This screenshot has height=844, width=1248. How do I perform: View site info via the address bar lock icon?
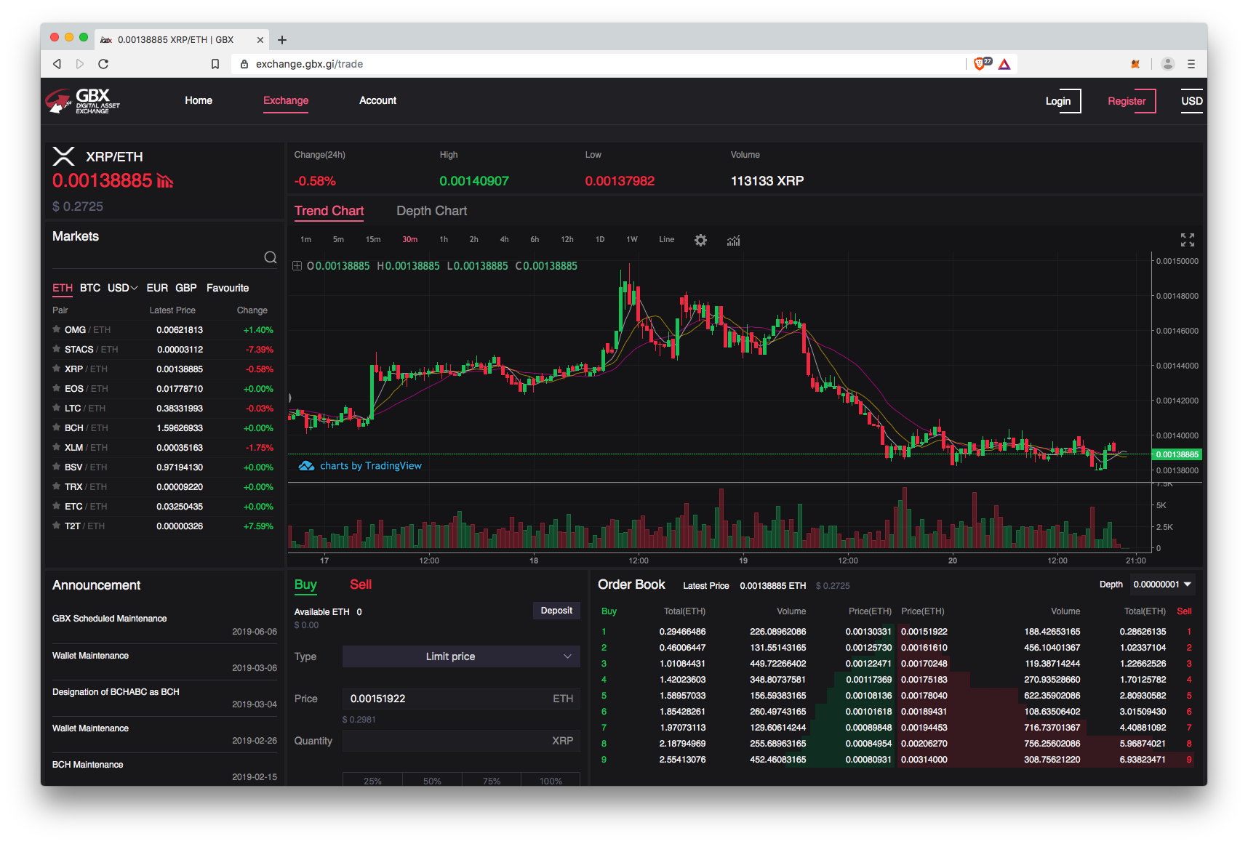244,64
